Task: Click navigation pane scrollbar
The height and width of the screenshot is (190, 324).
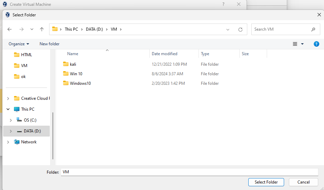Action: point(53,136)
